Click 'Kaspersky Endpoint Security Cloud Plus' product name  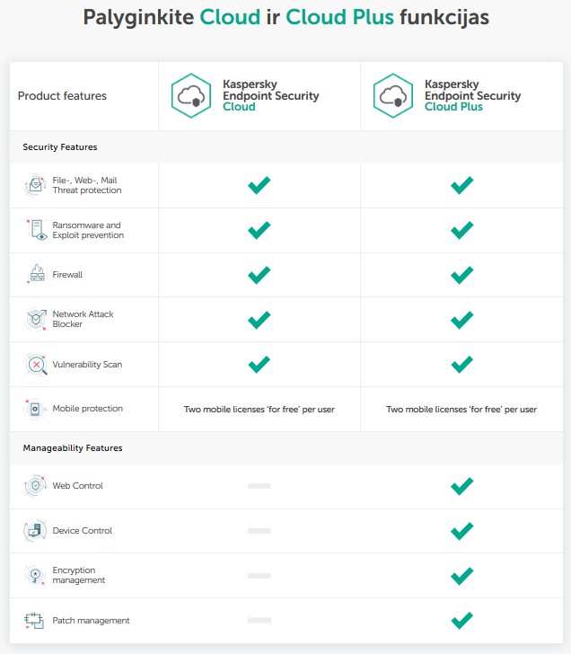click(472, 95)
